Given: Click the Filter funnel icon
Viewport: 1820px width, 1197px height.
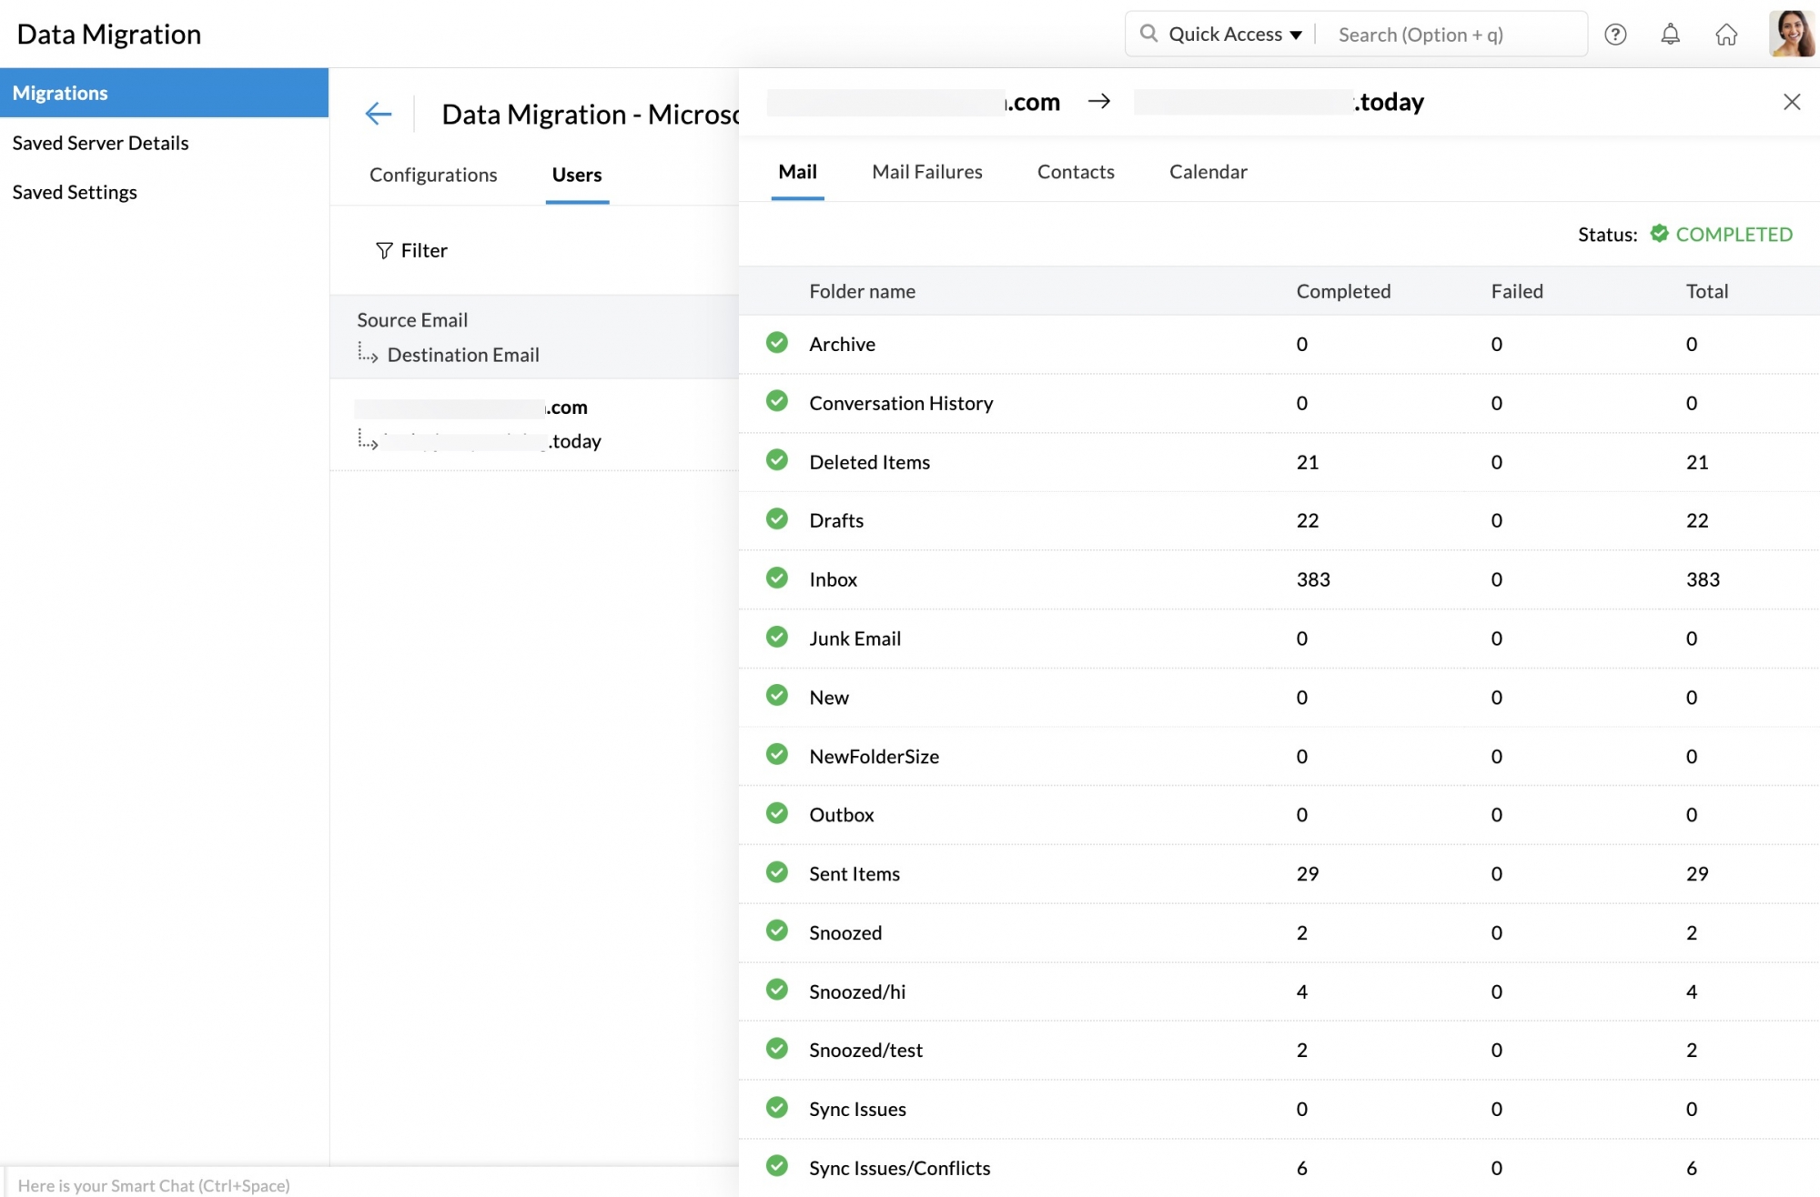Looking at the screenshot, I should [384, 250].
